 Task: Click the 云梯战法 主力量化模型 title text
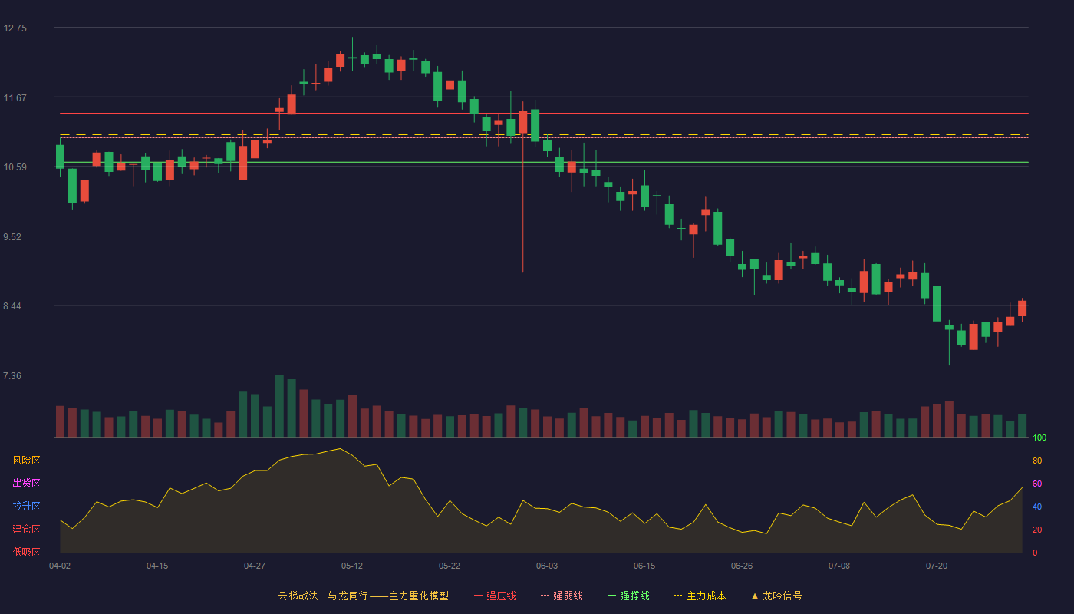pyautogui.click(x=363, y=596)
